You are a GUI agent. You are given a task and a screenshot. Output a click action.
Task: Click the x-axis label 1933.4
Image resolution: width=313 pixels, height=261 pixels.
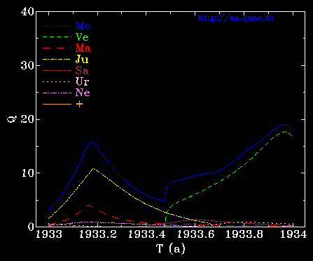[146, 234]
